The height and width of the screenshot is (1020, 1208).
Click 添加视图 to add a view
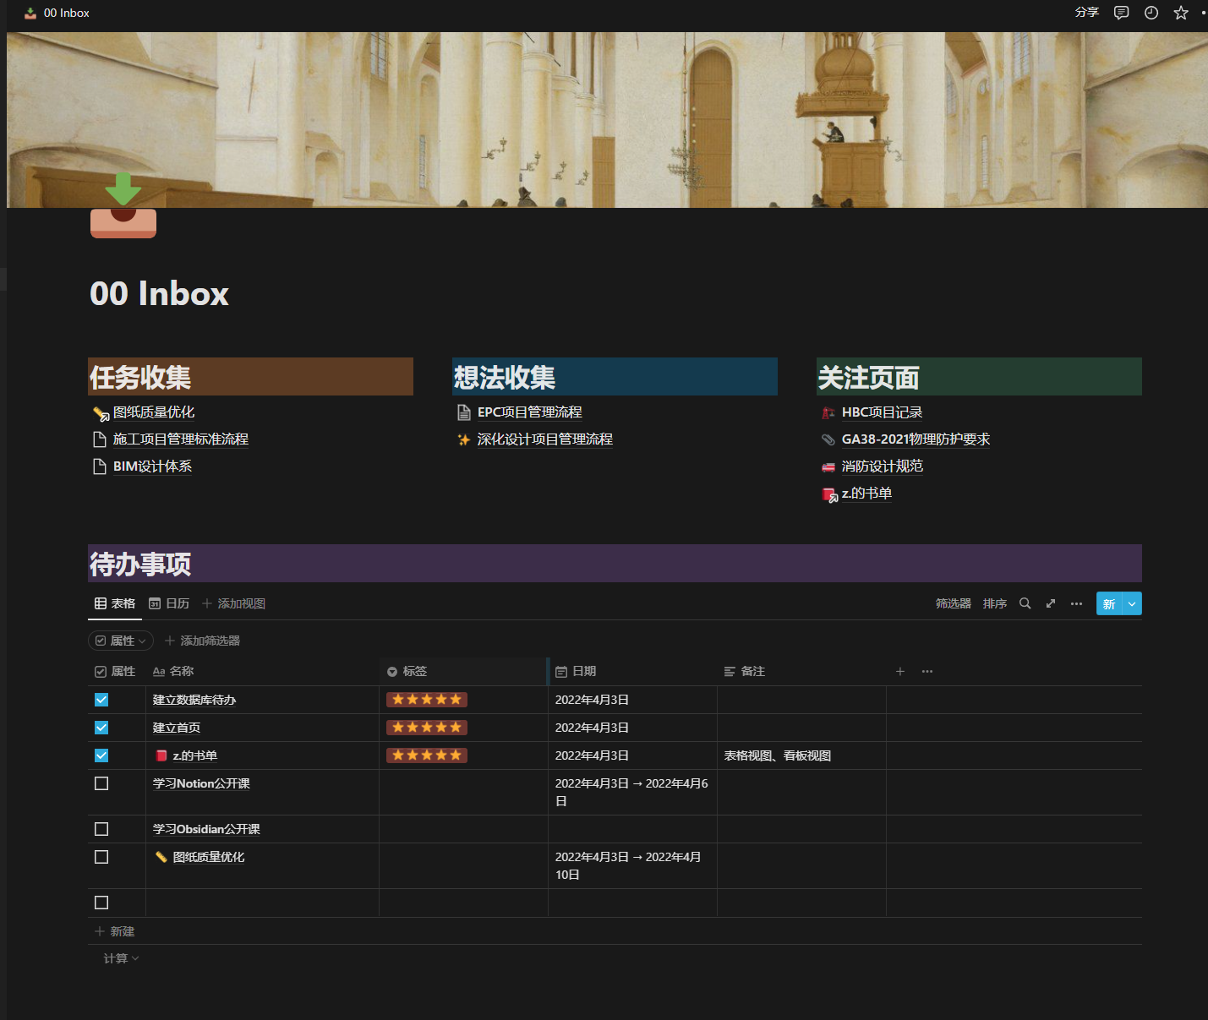tap(233, 603)
